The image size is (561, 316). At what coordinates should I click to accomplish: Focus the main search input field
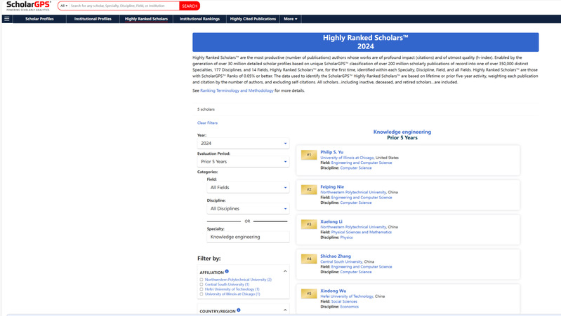coord(124,6)
